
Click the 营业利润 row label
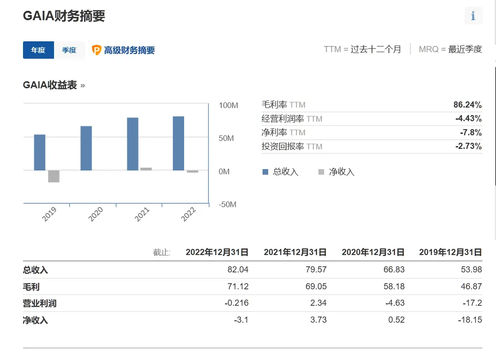pyautogui.click(x=39, y=303)
